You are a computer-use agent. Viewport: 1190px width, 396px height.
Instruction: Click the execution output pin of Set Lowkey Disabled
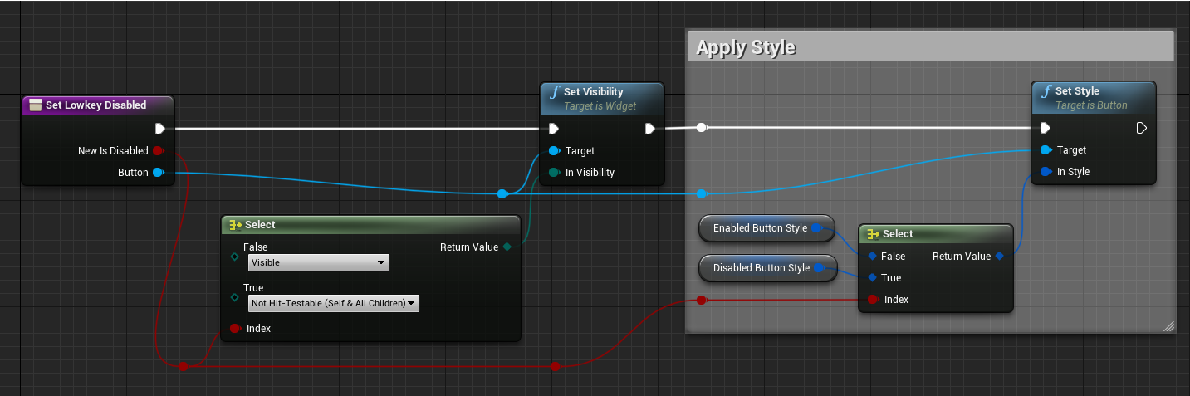point(159,129)
